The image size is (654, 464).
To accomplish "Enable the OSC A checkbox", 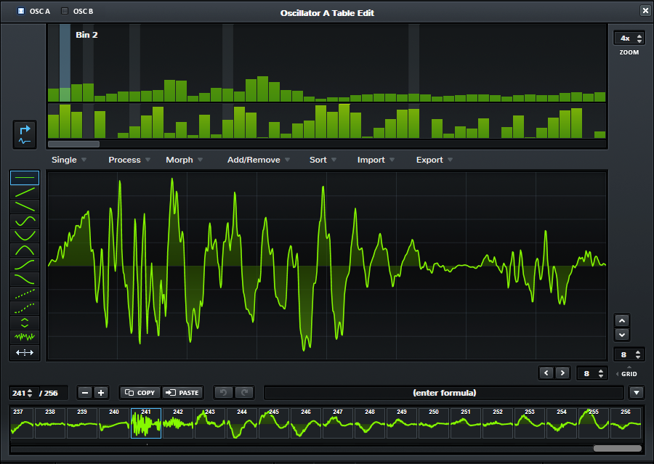I will [21, 11].
